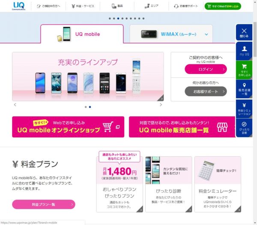Select the third dot in top carousel

(118, 18)
